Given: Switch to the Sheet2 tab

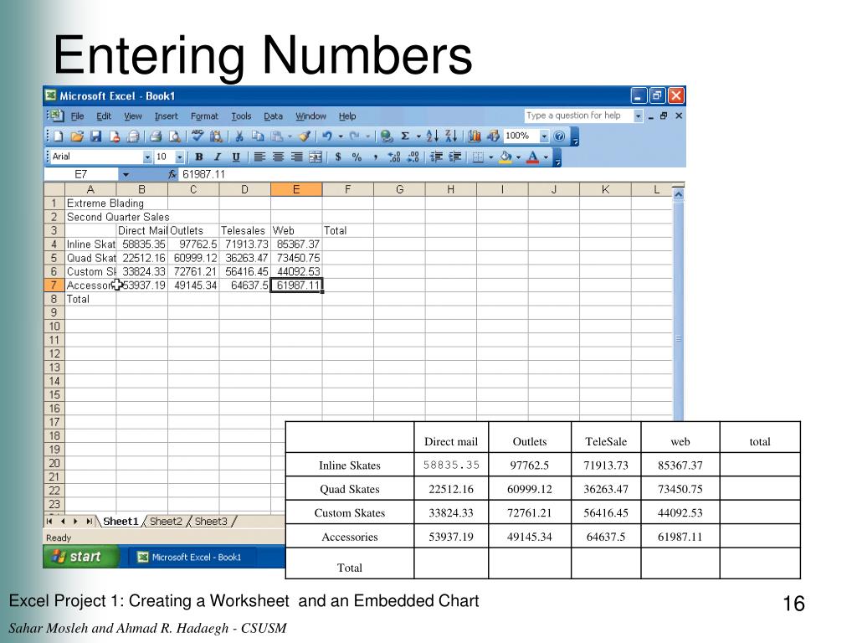Looking at the screenshot, I should pyautogui.click(x=166, y=521).
